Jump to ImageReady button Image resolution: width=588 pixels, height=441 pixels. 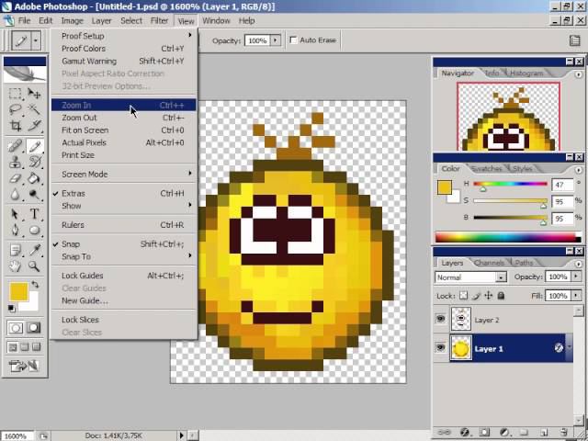coord(25,366)
